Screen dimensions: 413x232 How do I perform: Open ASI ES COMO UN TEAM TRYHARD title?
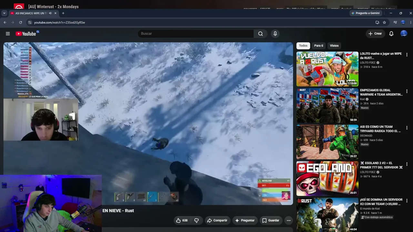click(x=380, y=129)
